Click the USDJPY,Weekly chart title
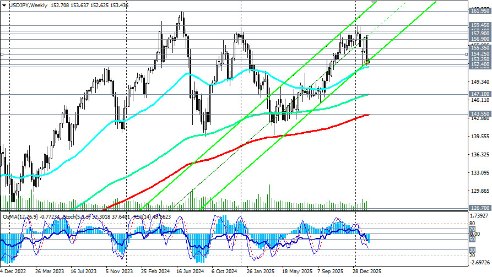 [28, 5]
